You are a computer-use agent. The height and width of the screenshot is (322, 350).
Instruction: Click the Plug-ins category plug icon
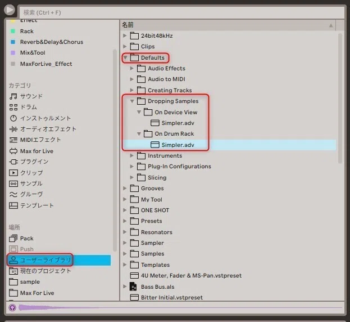13,162
